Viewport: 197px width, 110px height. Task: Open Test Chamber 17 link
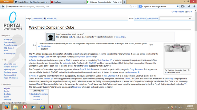tap(104, 60)
